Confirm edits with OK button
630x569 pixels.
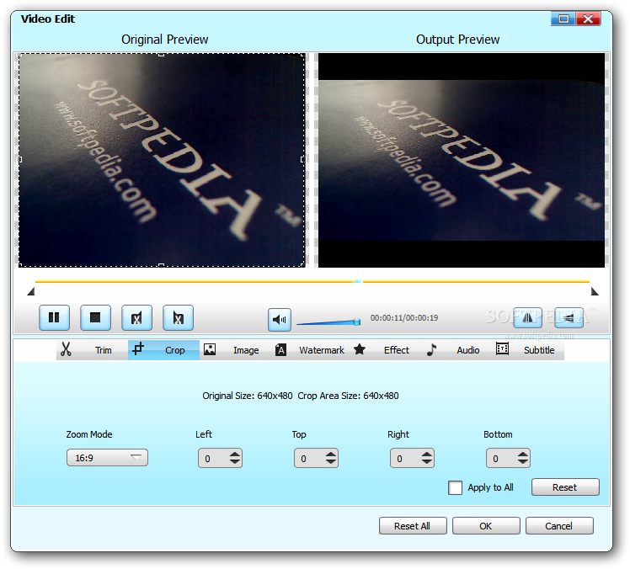pos(486,525)
